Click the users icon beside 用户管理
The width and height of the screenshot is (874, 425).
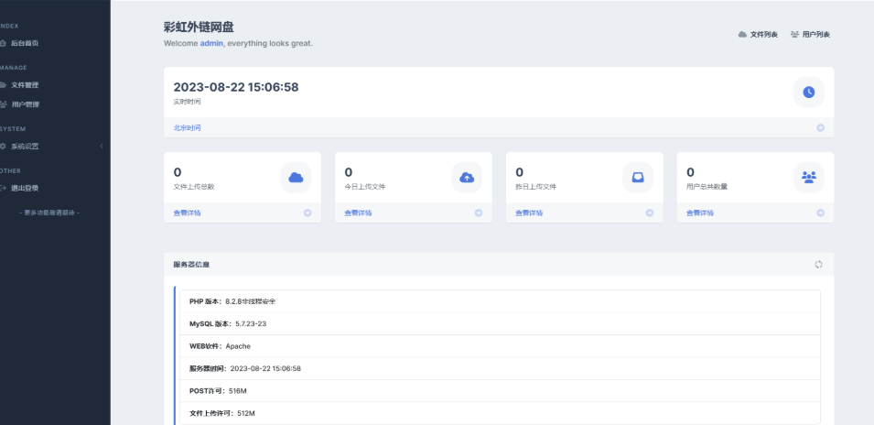(3, 104)
